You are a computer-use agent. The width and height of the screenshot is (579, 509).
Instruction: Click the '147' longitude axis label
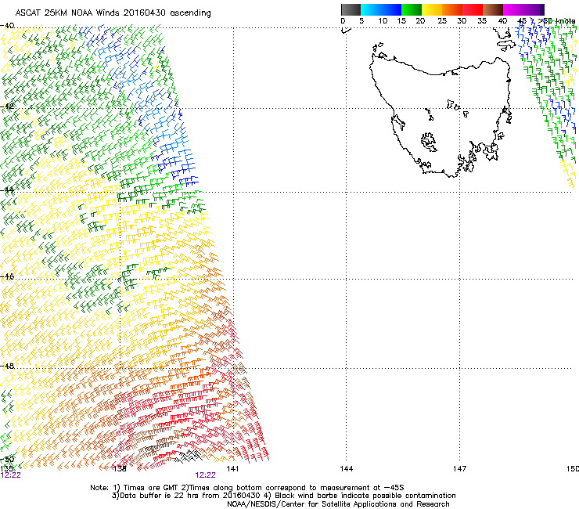[459, 469]
